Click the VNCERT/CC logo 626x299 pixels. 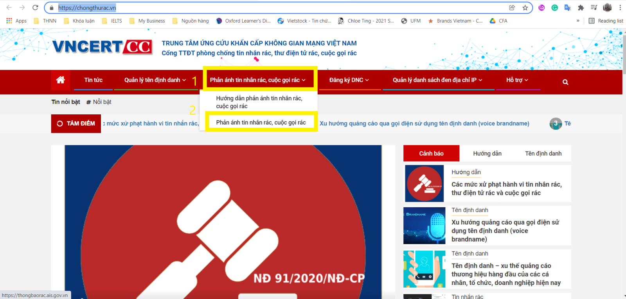tap(103, 47)
